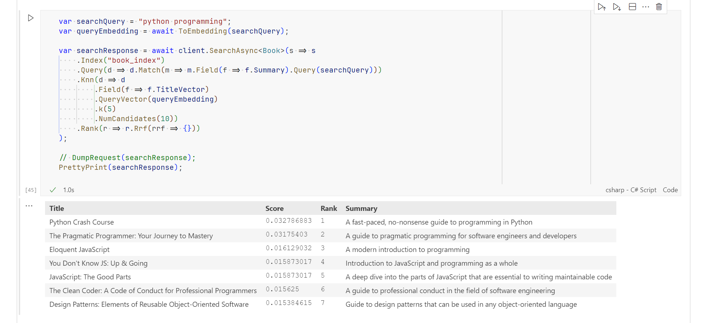This screenshot has width=710, height=323.
Task: Click the Code cell type label
Action: 670,190
